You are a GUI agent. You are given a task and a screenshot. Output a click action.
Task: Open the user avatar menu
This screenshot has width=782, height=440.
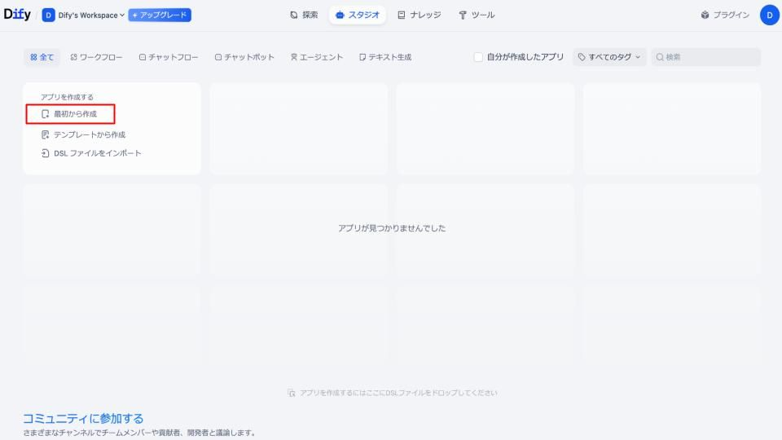[x=769, y=15]
